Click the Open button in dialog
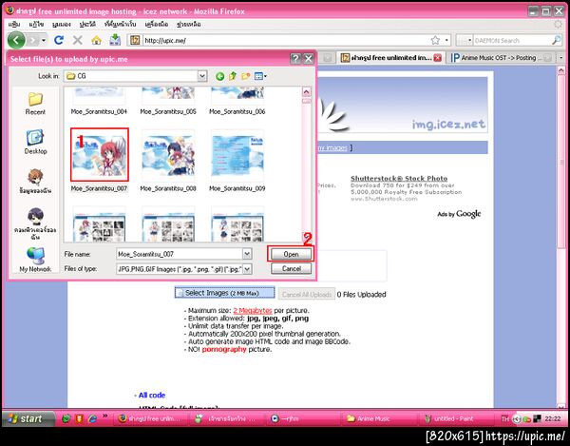The height and width of the screenshot is (446, 570). tap(291, 254)
